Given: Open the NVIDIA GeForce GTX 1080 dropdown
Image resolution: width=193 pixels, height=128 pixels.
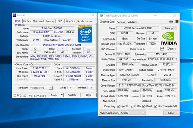Looking at the screenshot, I should tap(122, 113).
